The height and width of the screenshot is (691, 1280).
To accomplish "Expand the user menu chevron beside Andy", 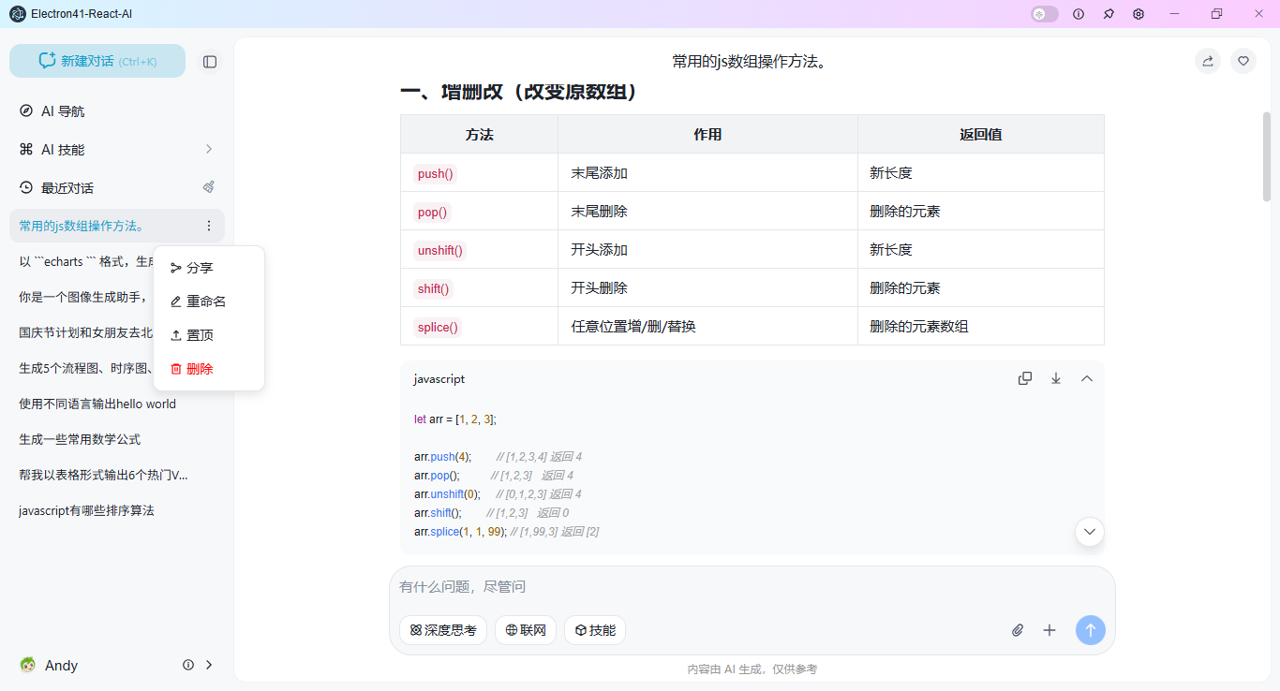I will pos(209,665).
